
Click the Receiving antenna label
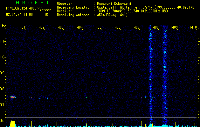(x=73, y=15)
